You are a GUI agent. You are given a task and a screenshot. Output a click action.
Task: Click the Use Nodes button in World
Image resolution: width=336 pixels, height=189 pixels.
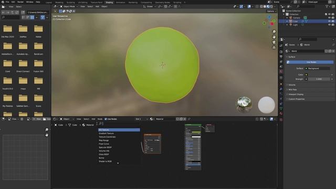coord(310,62)
